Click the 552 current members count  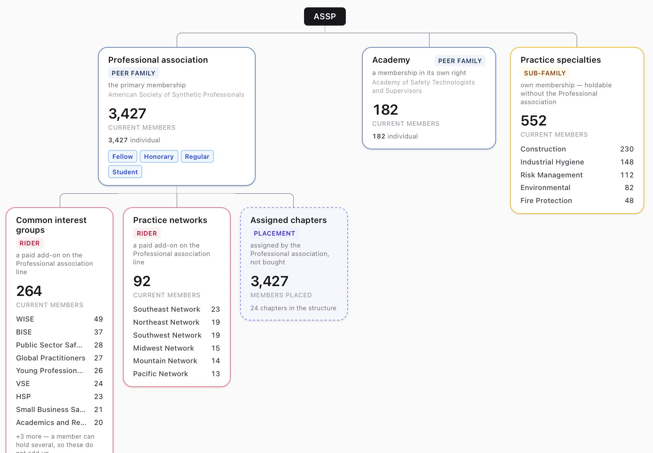(x=534, y=121)
